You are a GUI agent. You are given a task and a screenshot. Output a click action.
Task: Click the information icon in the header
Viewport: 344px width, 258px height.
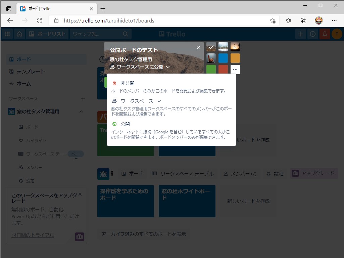pyautogui.click(x=312, y=34)
